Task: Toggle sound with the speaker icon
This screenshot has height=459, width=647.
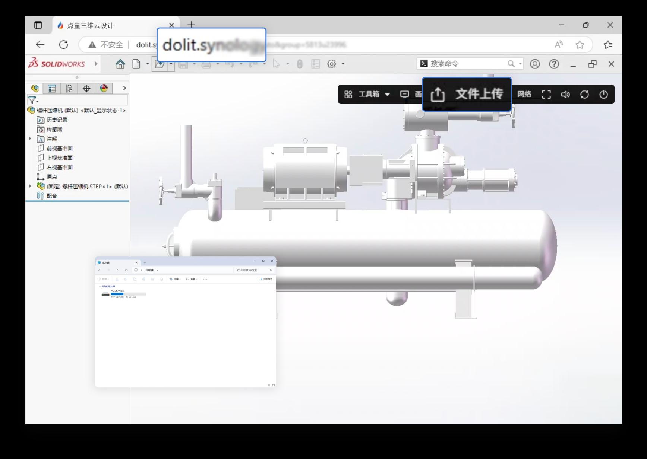Action: (x=565, y=95)
